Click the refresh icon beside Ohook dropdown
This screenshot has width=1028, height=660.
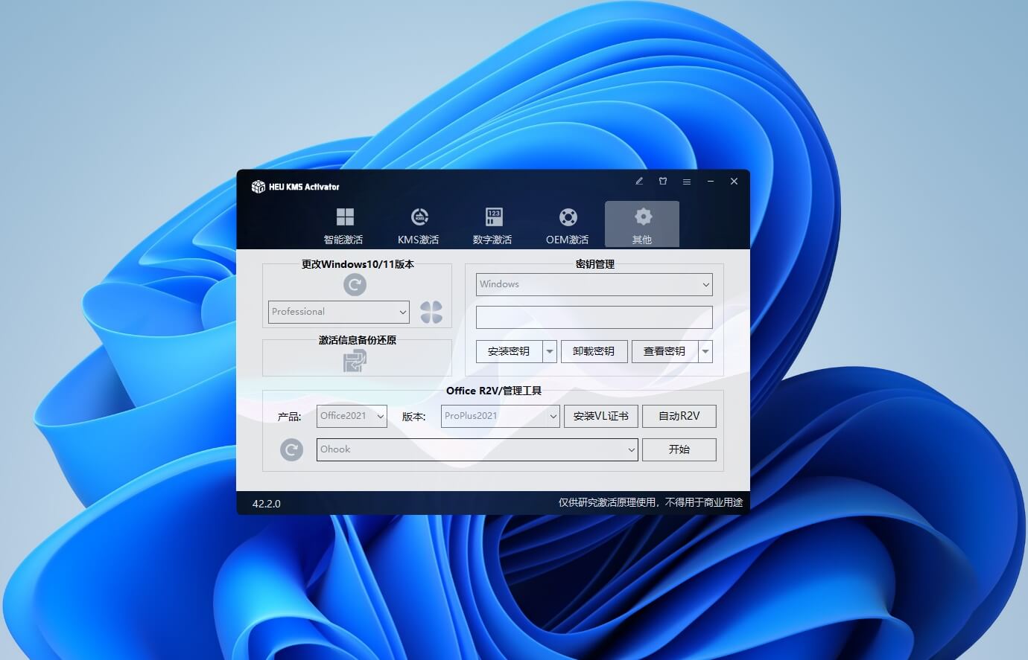coord(291,449)
